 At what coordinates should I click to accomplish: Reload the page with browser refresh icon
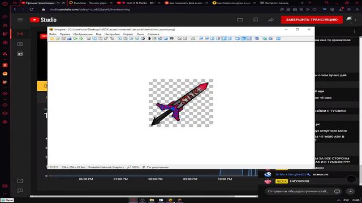pyautogui.click(x=32, y=10)
